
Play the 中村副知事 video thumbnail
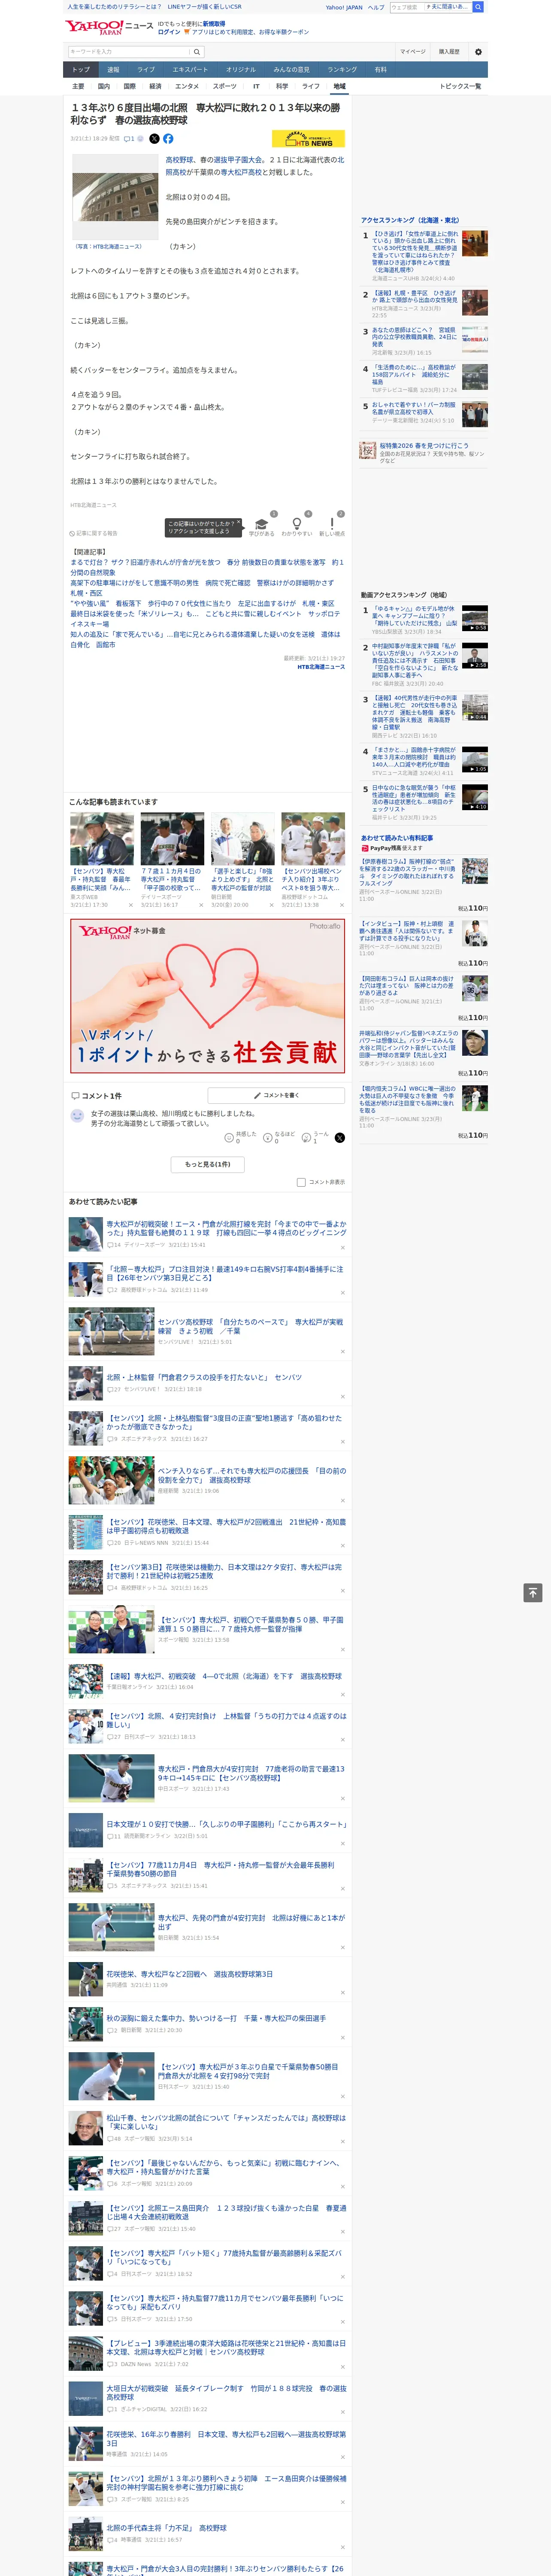[x=475, y=656]
